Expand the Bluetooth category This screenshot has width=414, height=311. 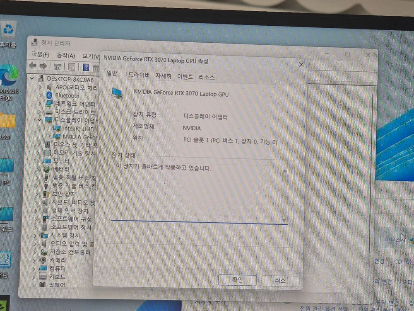coord(40,95)
